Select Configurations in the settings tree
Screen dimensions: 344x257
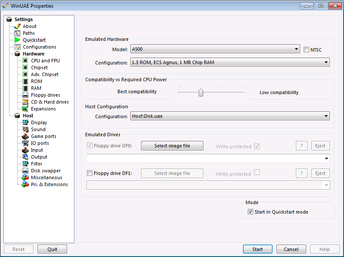click(39, 47)
